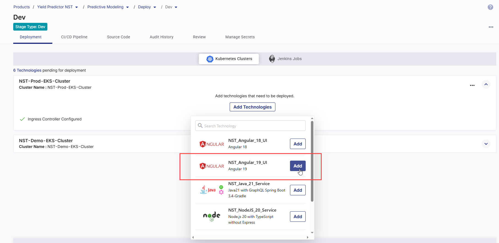Expand the NST-Demo-EKS-Cluster panel
This screenshot has width=499, height=243.
coord(486,144)
